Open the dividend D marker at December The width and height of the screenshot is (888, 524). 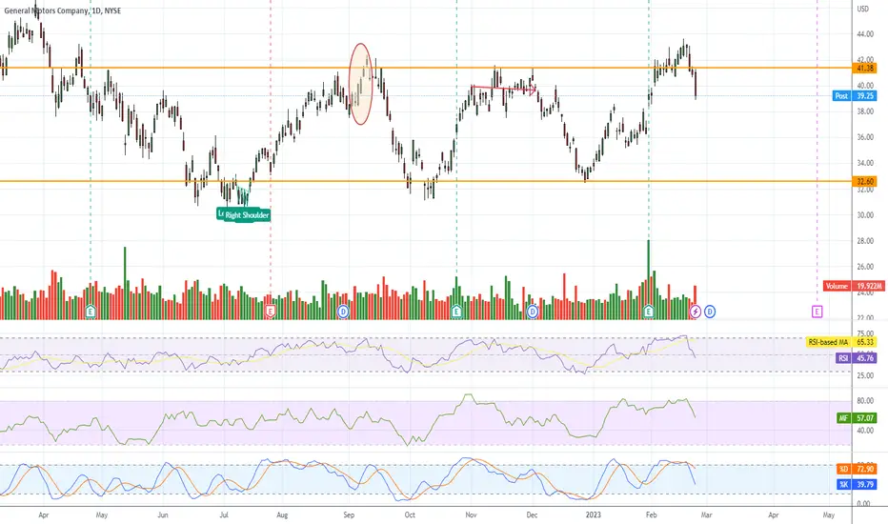tap(533, 311)
